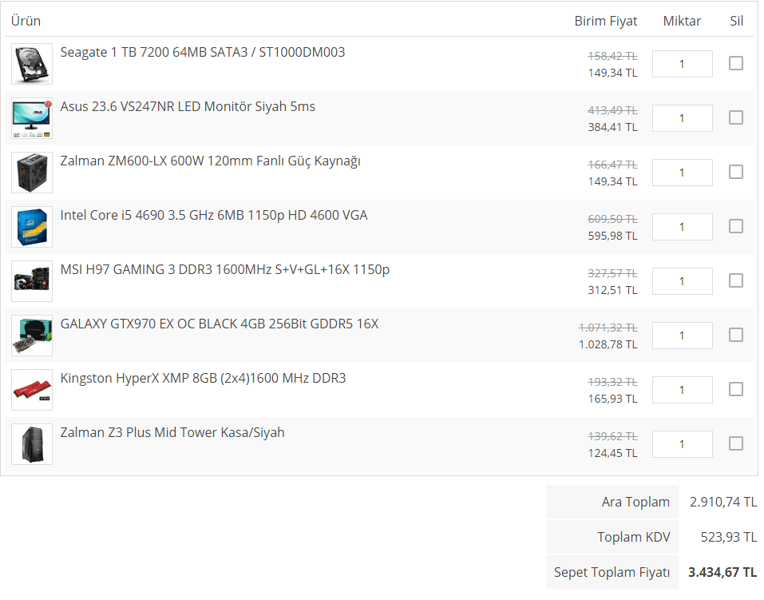
Task: Click the Zalman Z3 Plus case thumbnail
Action: (x=32, y=444)
